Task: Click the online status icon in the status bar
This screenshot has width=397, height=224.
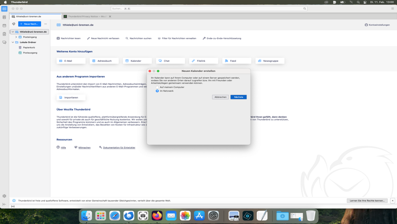Action: 13,206
